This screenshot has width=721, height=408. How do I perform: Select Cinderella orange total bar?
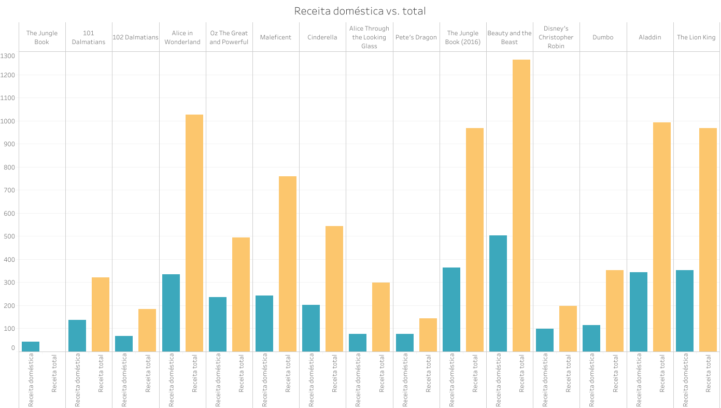pos(334,289)
